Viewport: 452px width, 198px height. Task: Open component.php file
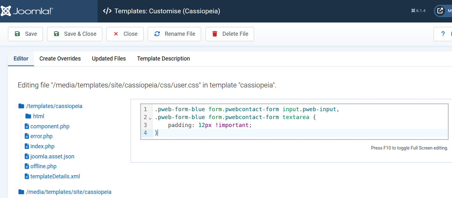point(50,126)
